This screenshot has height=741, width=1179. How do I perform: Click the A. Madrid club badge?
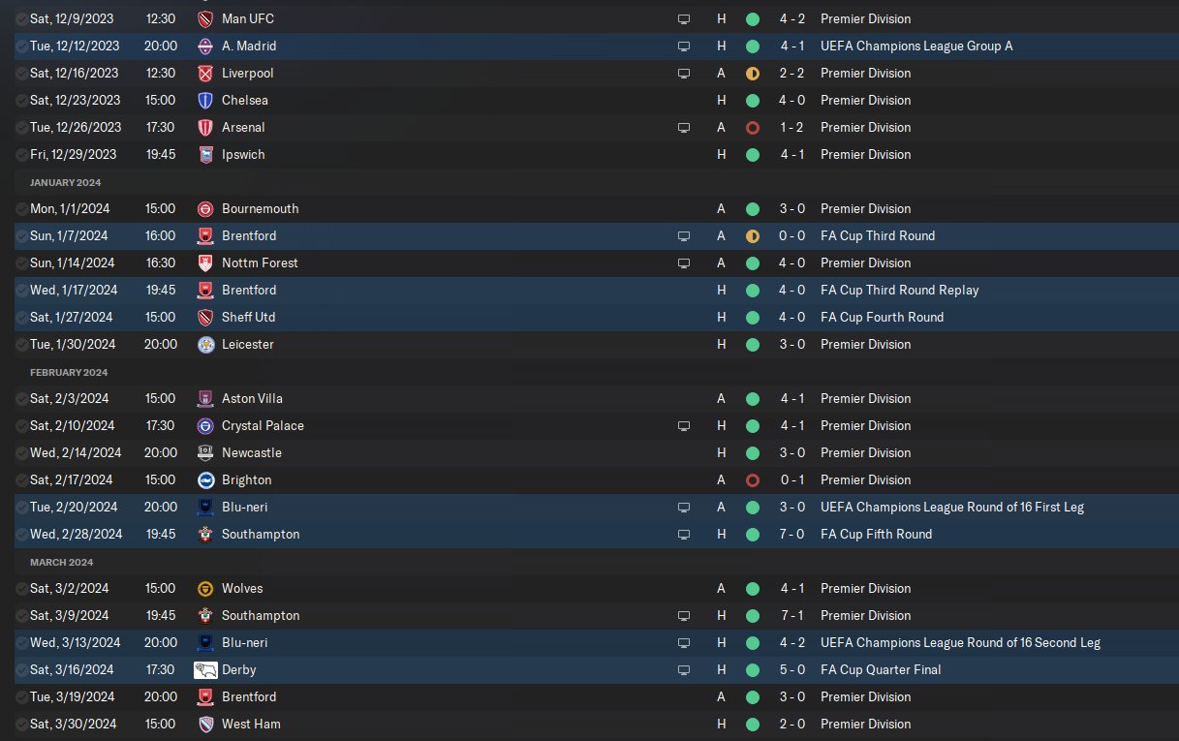205,46
